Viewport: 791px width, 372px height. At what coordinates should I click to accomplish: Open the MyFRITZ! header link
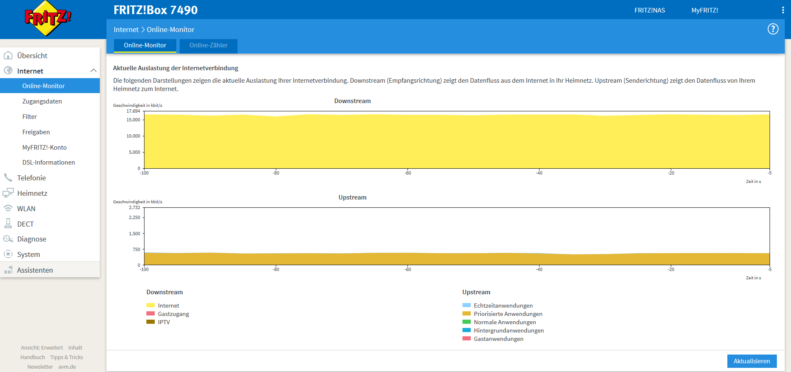[704, 10]
